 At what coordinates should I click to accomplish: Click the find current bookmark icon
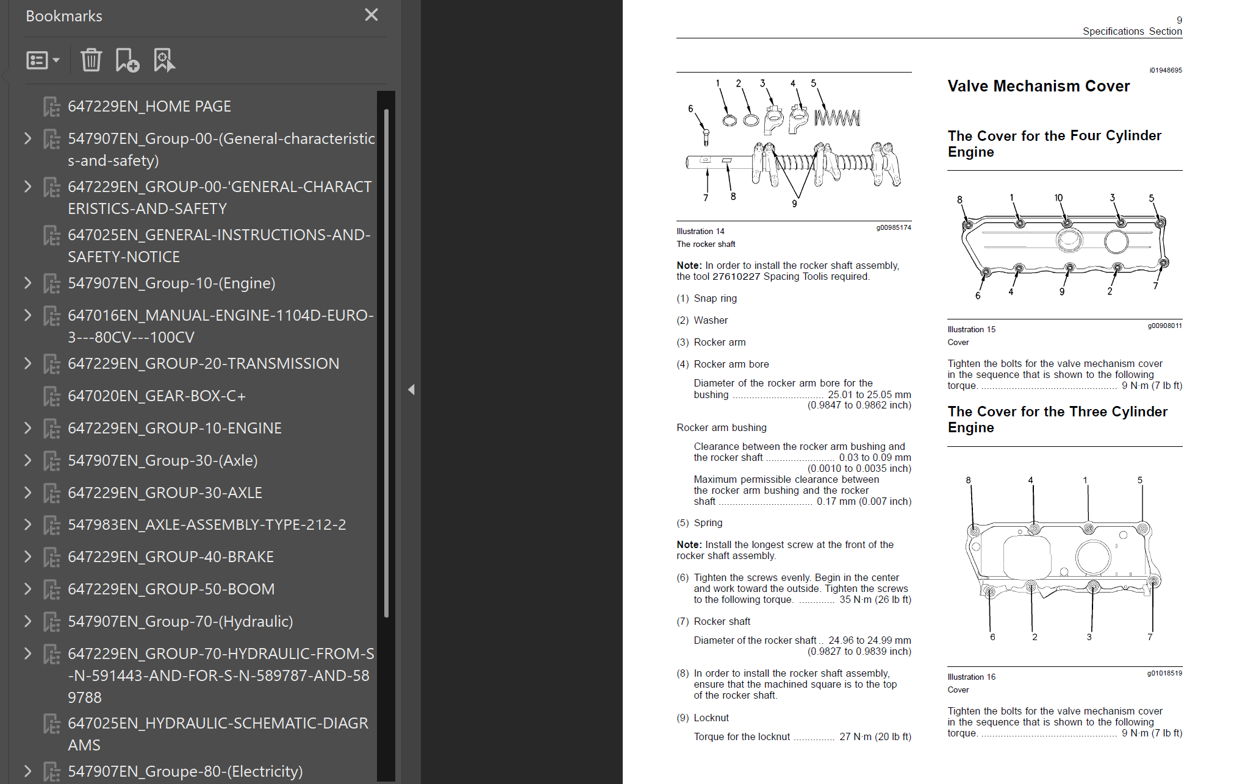pyautogui.click(x=164, y=60)
